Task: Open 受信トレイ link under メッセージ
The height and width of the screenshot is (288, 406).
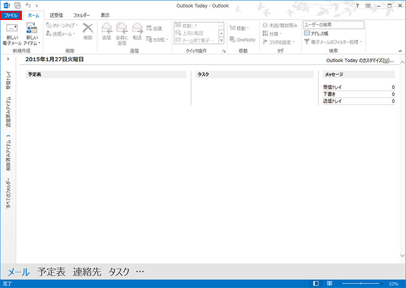Action: [x=332, y=87]
